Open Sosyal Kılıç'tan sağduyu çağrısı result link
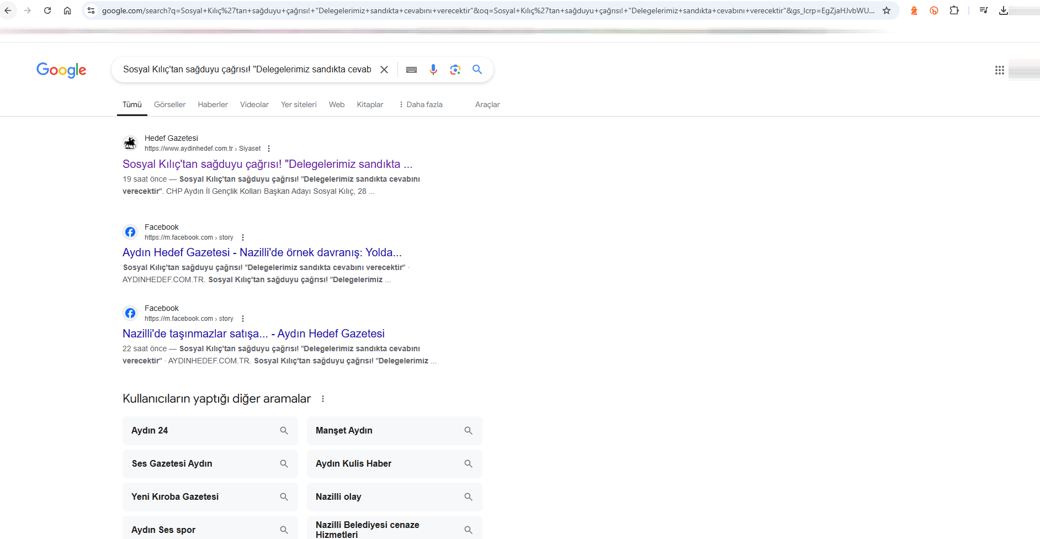Screen dimensions: 1040x539 [267, 164]
